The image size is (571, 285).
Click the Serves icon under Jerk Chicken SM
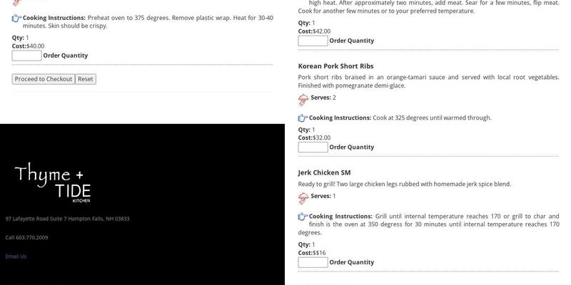click(303, 197)
